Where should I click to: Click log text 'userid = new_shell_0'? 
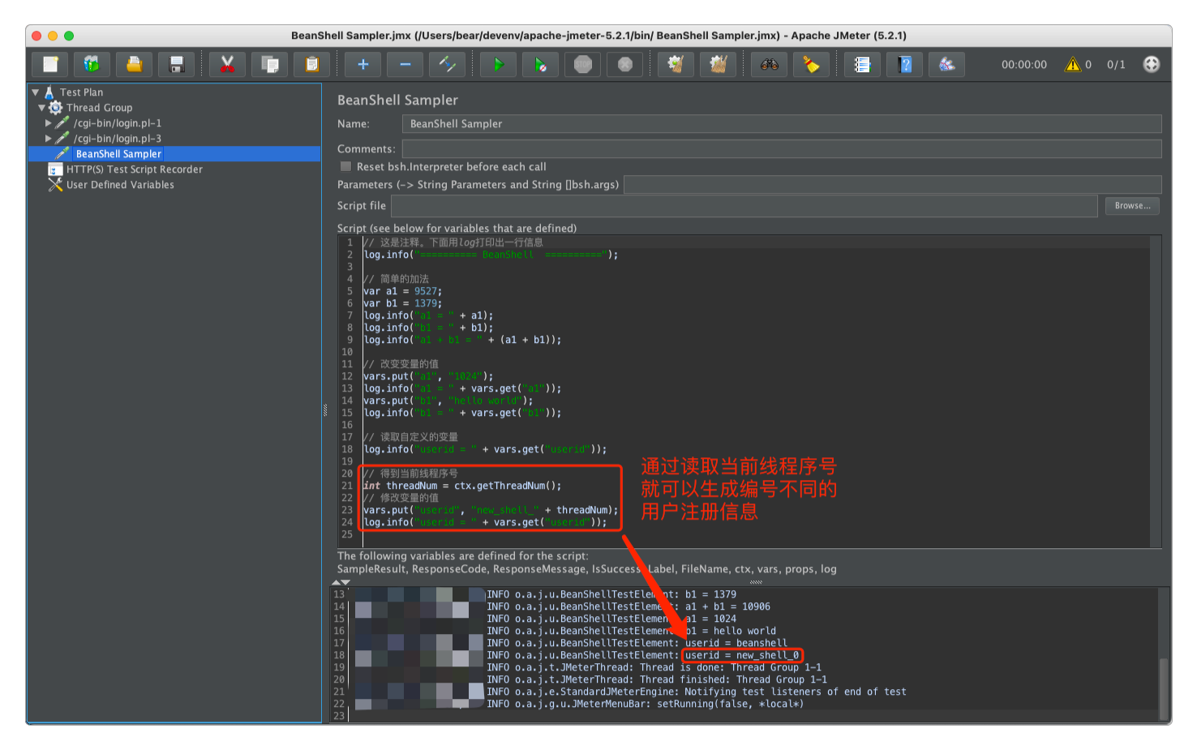pos(742,655)
